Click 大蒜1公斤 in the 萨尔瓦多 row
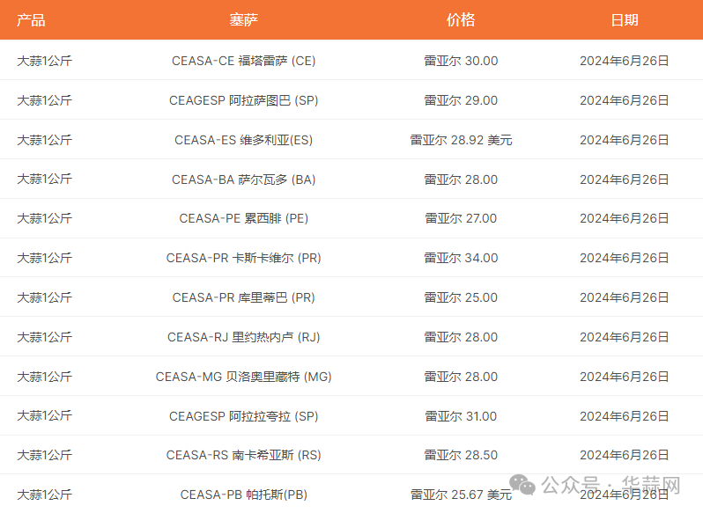 tap(44, 180)
